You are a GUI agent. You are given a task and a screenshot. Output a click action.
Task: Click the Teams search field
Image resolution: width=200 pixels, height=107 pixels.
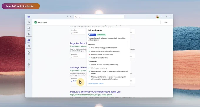click(99, 17)
